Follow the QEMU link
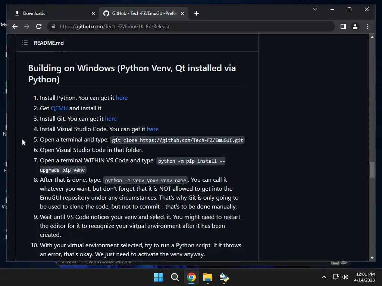Viewport: 382px width, 286px height. tap(59, 108)
